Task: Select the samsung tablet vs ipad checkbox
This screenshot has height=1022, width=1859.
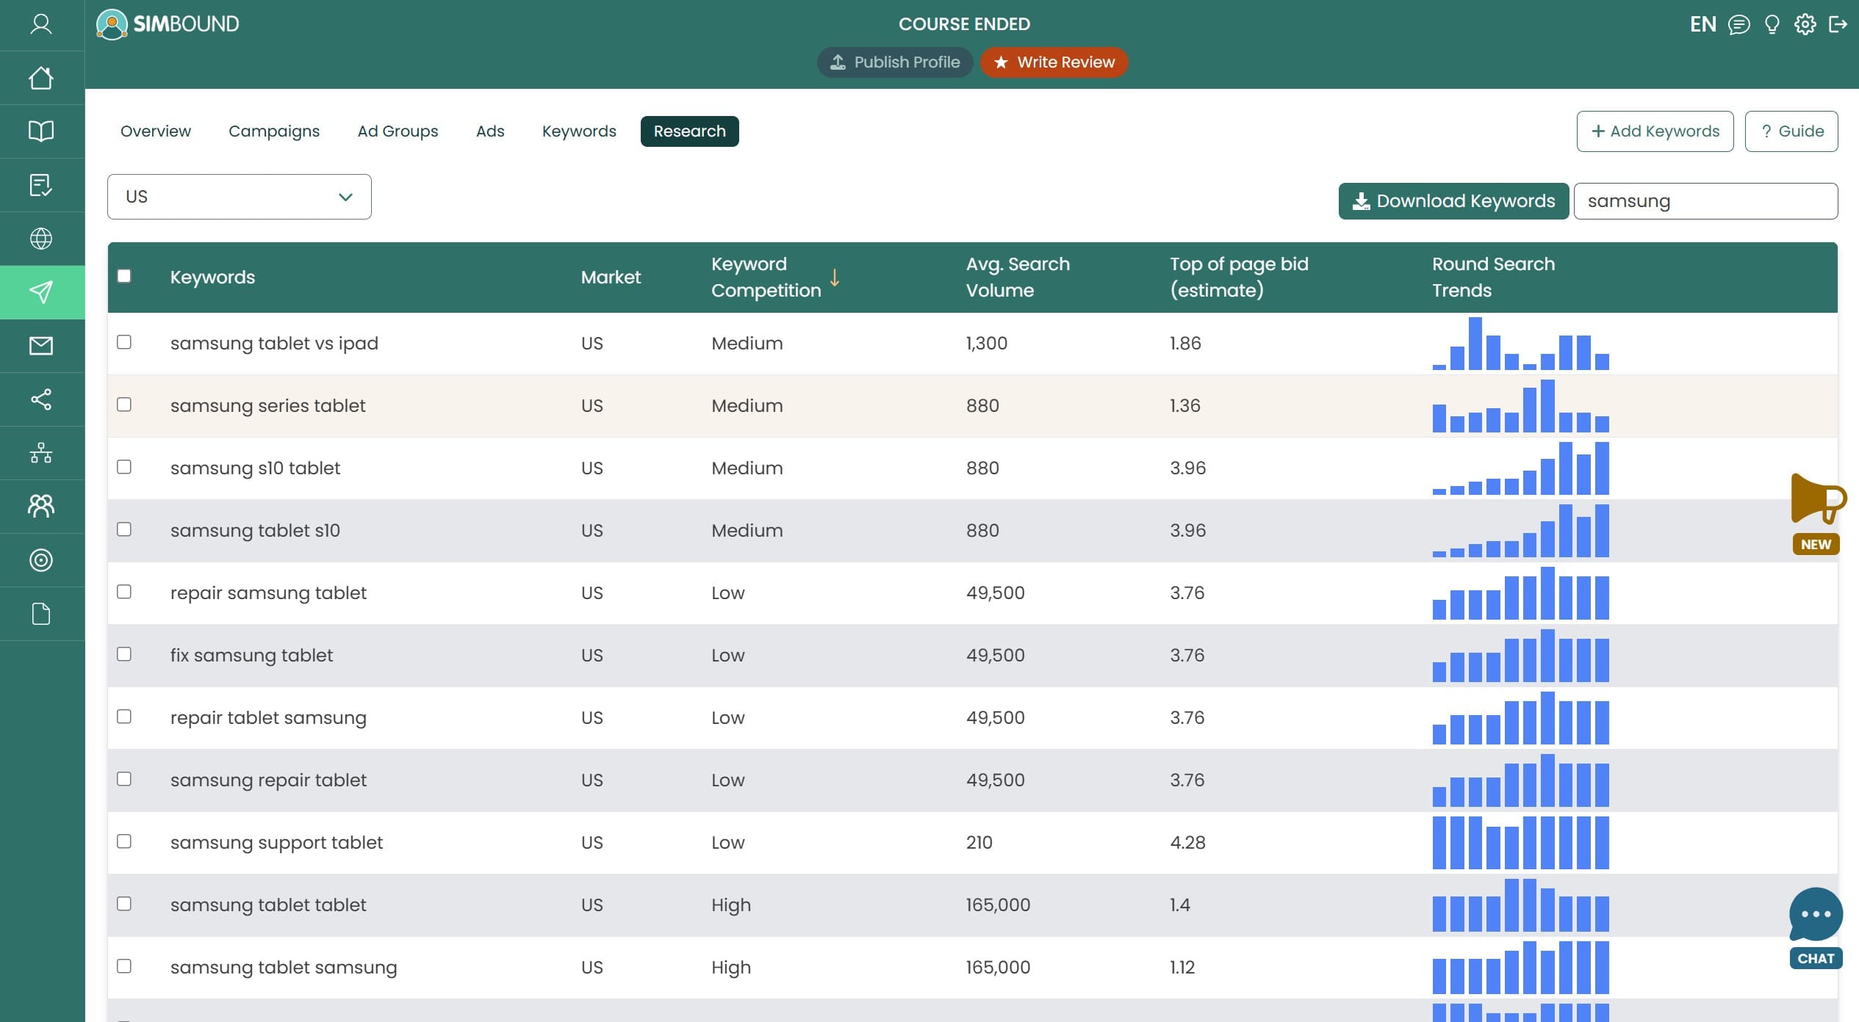Action: 124,343
